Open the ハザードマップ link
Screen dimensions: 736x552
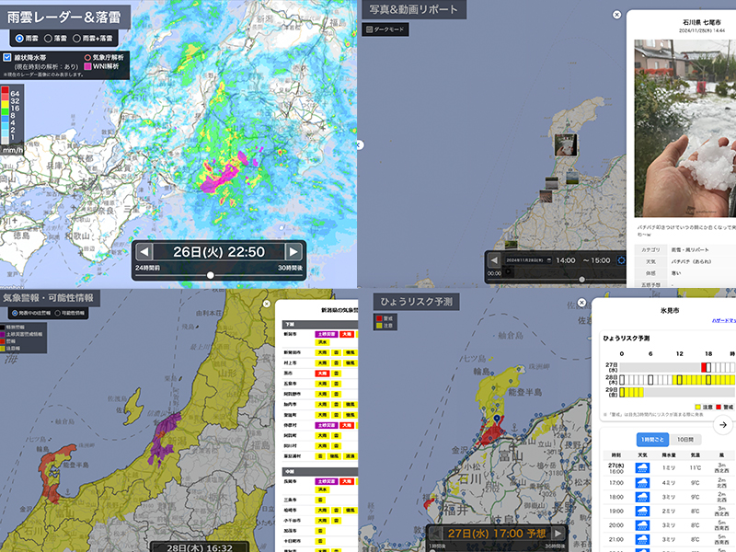[x=723, y=320]
